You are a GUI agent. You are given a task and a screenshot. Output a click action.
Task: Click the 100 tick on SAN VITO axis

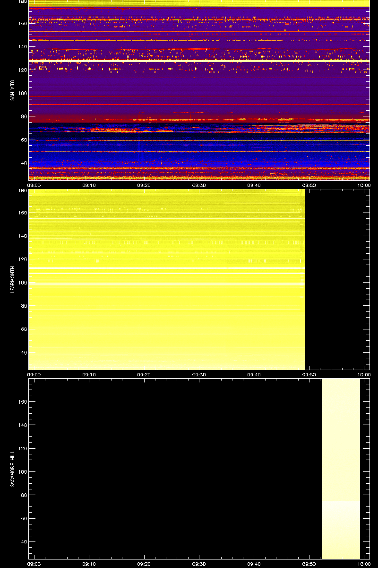pyautogui.click(x=23, y=93)
